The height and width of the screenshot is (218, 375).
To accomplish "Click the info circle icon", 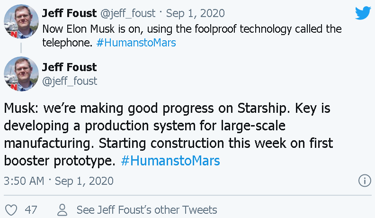I will 364,181.
